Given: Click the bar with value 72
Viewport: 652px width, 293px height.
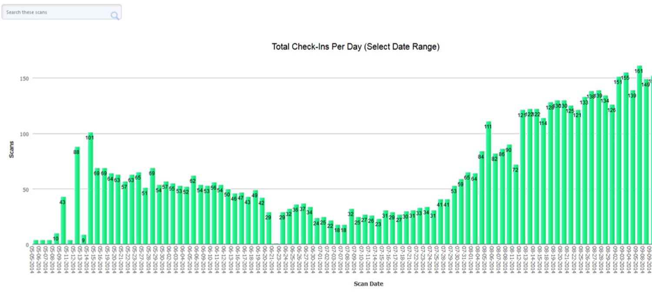Looking at the screenshot, I should tap(516, 205).
